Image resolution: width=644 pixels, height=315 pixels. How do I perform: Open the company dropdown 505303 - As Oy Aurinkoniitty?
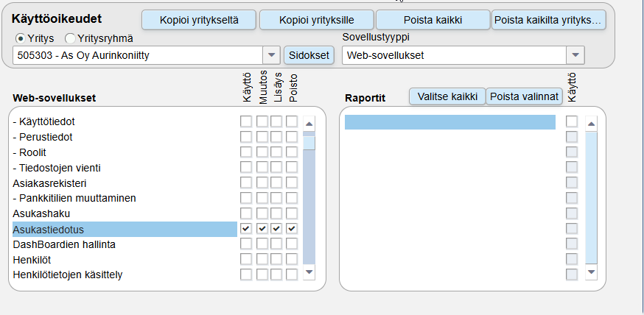[x=147, y=55]
